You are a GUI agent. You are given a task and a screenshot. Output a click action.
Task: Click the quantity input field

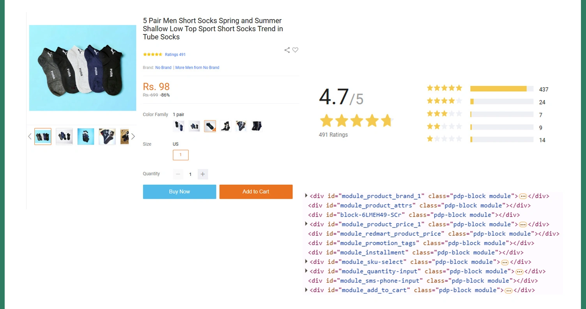point(190,174)
